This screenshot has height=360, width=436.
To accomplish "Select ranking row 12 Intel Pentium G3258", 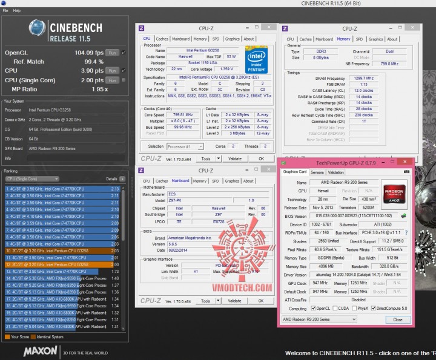I will 62,264.
